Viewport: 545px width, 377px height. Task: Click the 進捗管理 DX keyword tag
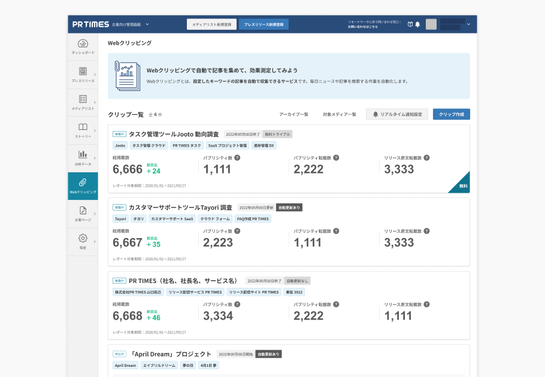tap(264, 145)
